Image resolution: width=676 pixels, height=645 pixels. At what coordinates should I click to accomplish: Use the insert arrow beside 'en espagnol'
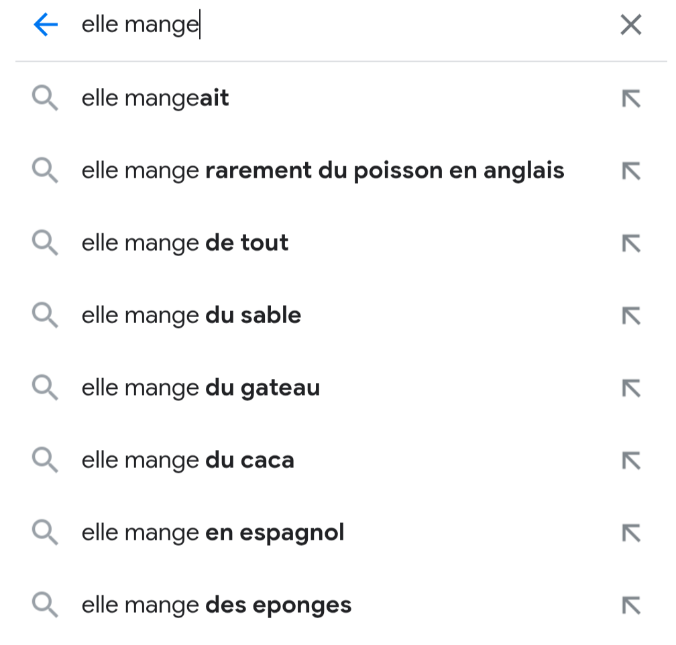tap(630, 534)
